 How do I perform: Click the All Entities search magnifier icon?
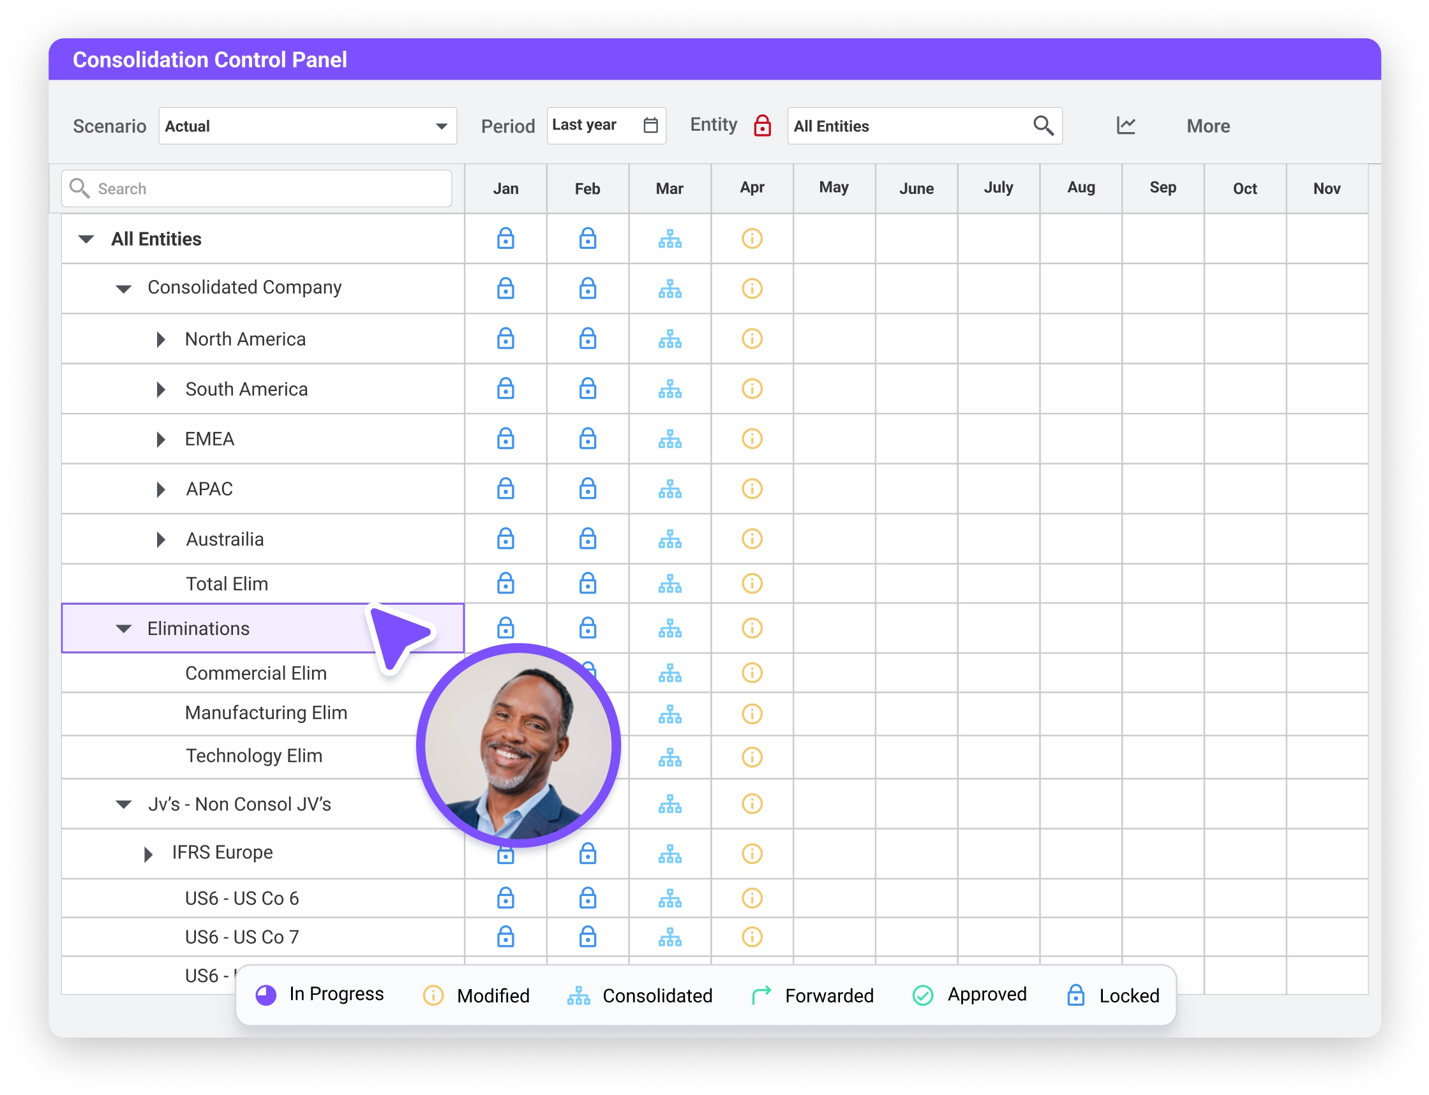[x=1043, y=125]
